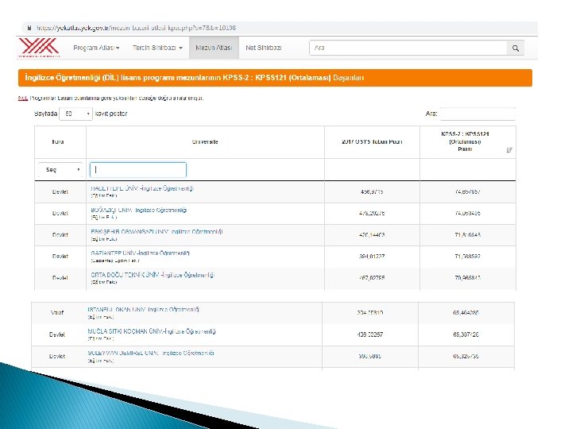Open Hacettepe Üniv. İngilizce Öğretmenliği link

pyautogui.click(x=142, y=188)
